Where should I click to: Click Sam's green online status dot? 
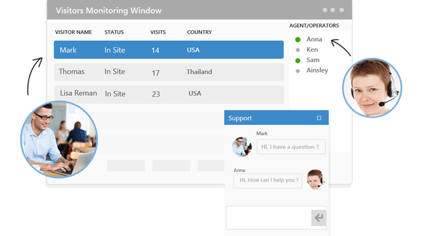pos(298,60)
